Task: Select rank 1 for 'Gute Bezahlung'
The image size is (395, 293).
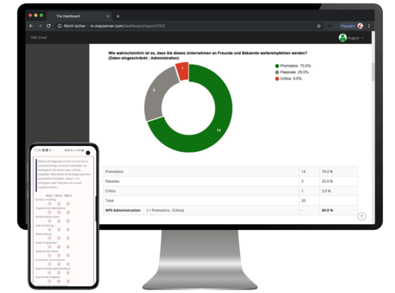Action: (49, 229)
